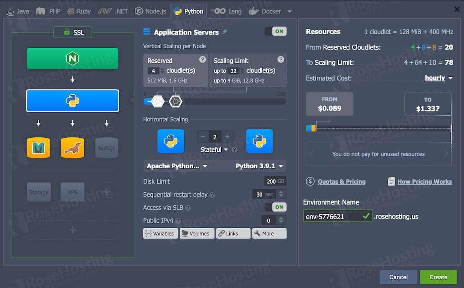Switch to the Docker tab
The width and height of the screenshot is (464, 288).
pos(265,11)
